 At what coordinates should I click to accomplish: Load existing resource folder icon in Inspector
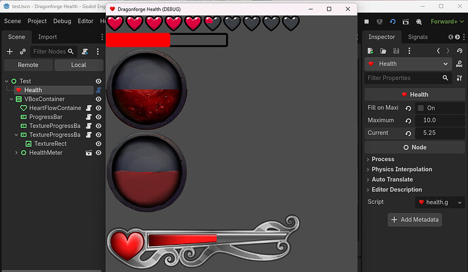(x=383, y=51)
